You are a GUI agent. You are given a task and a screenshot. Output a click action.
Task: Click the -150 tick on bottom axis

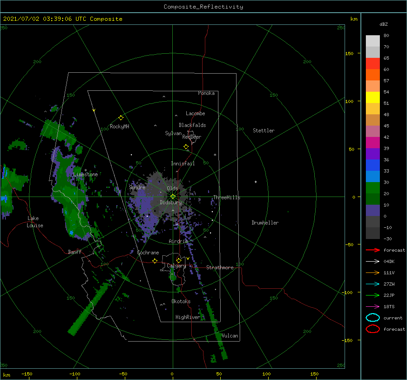point(27,374)
